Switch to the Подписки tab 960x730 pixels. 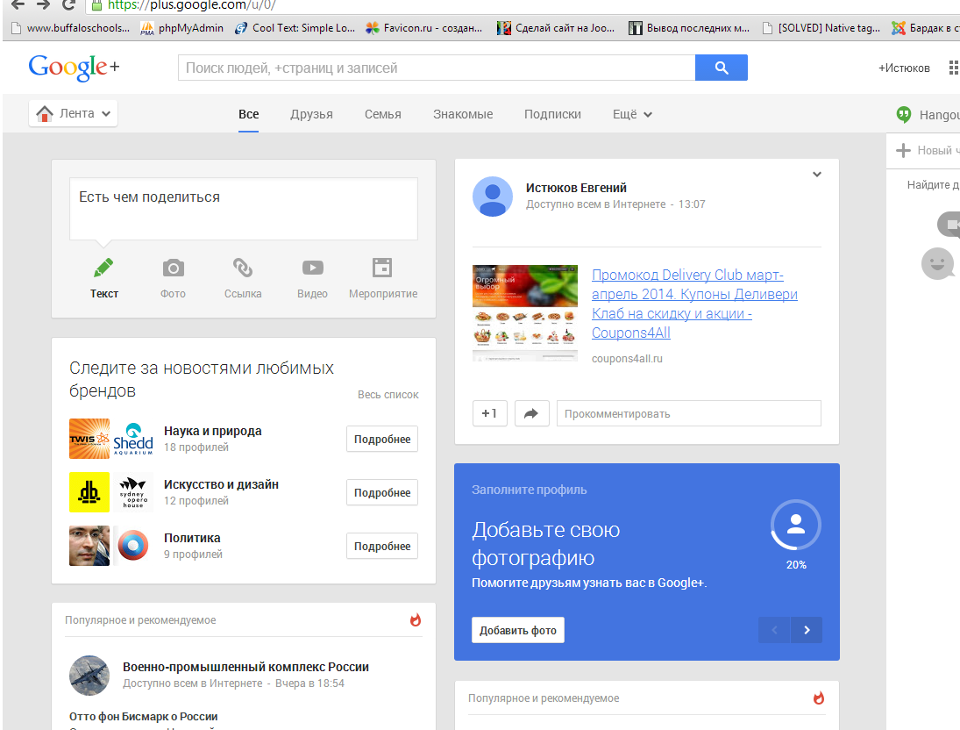[x=552, y=114]
